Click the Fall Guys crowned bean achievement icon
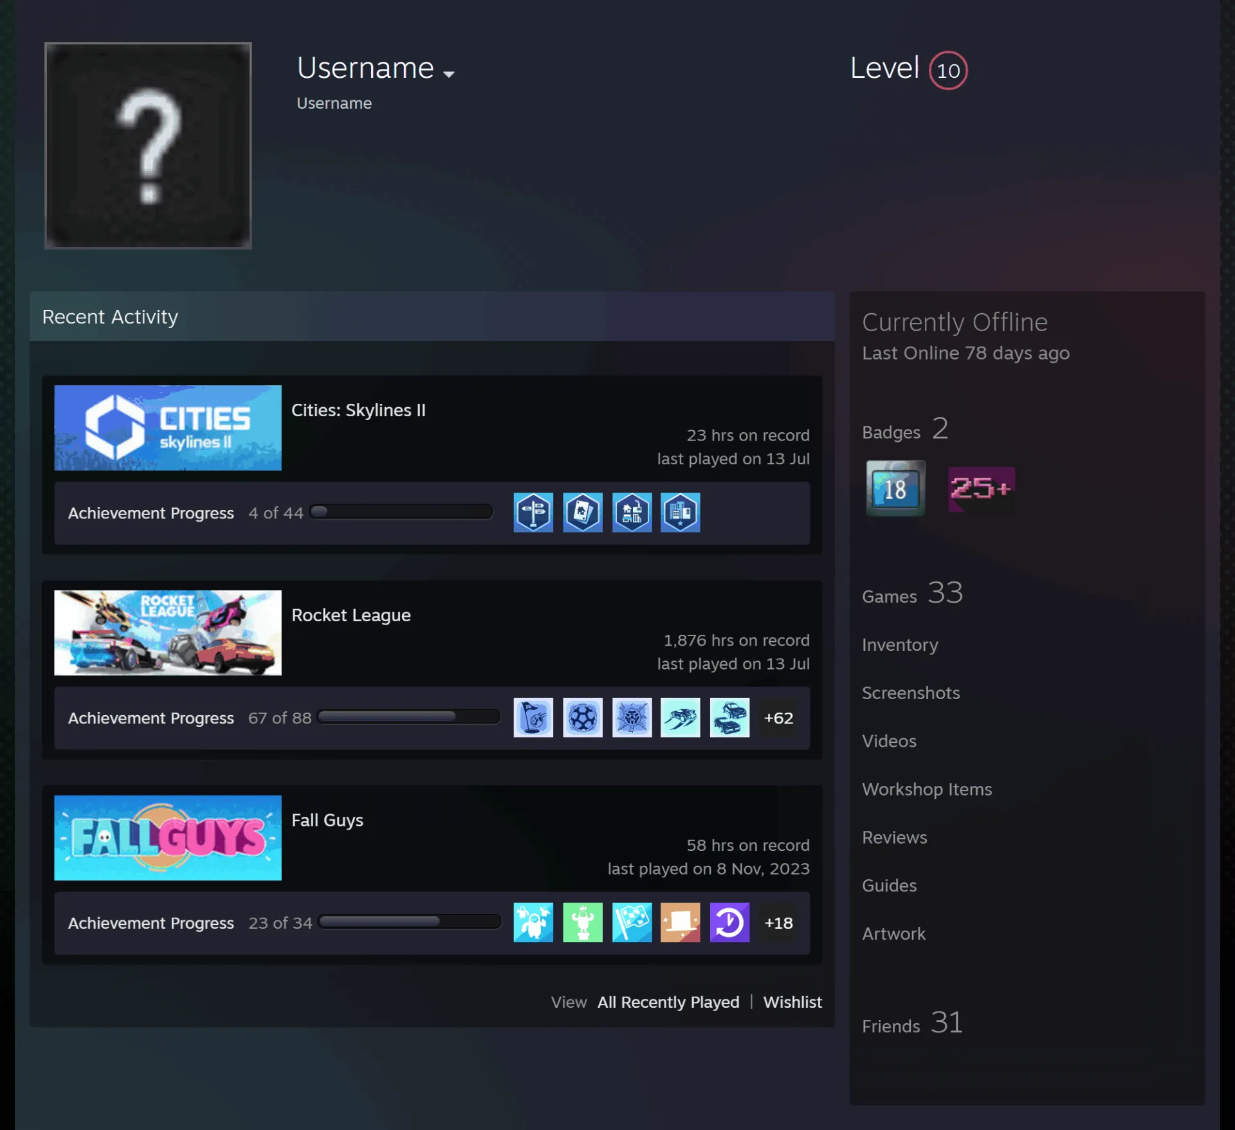This screenshot has height=1130, width=1235. click(583, 922)
